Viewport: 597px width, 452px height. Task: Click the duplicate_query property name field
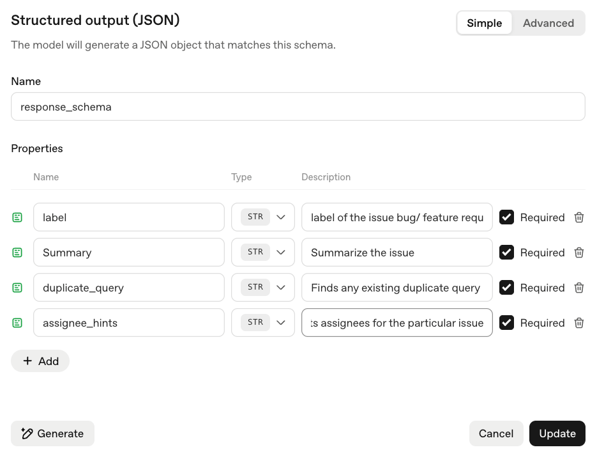click(129, 288)
